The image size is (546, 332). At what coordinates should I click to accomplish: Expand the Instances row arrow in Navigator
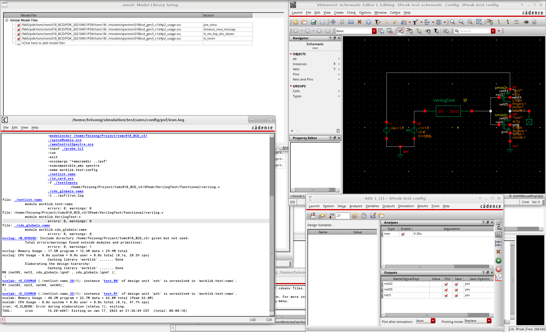point(339,64)
